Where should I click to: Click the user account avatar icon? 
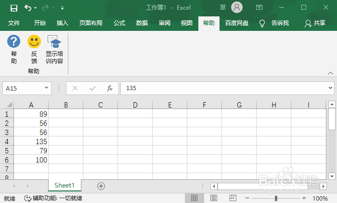pyautogui.click(x=237, y=7)
